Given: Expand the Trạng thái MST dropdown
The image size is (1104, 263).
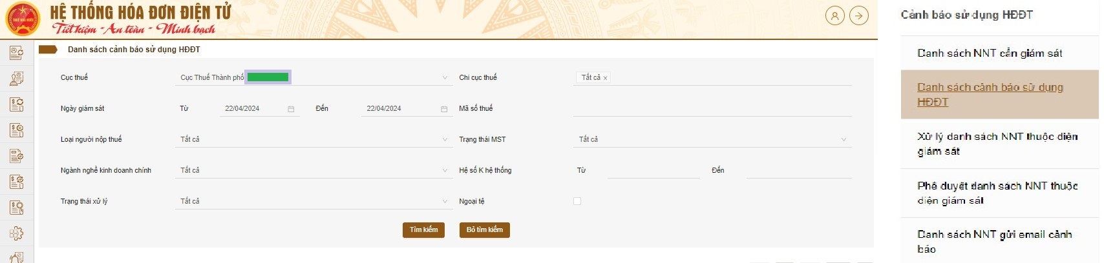Looking at the screenshot, I should click(712, 139).
